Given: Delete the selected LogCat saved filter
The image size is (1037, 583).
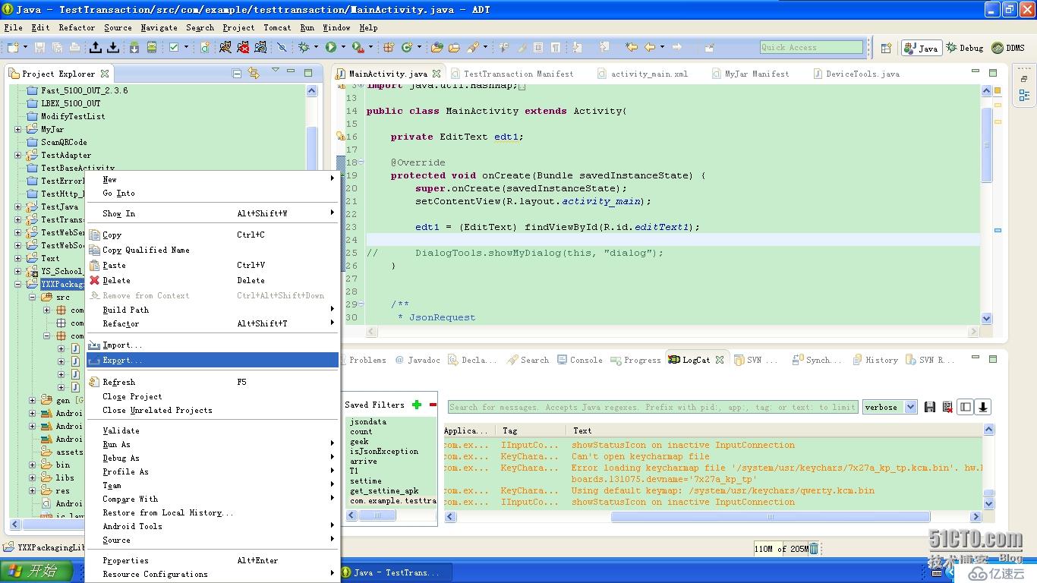Looking at the screenshot, I should click(433, 405).
